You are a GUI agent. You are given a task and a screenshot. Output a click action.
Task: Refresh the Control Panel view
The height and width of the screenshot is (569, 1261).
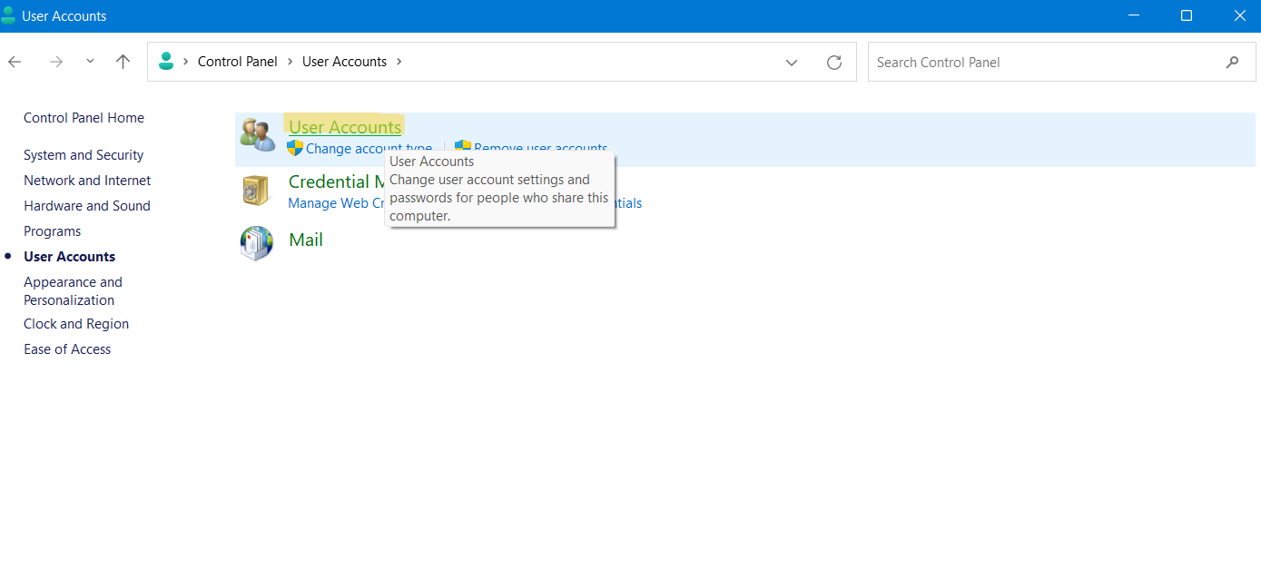coord(834,62)
